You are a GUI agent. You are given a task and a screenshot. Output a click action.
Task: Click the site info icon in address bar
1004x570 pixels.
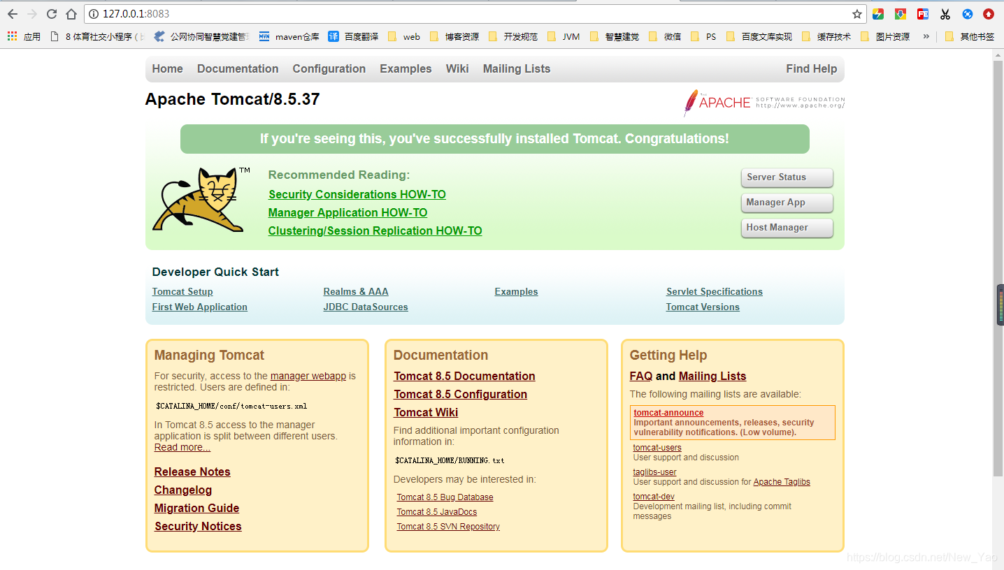point(94,14)
